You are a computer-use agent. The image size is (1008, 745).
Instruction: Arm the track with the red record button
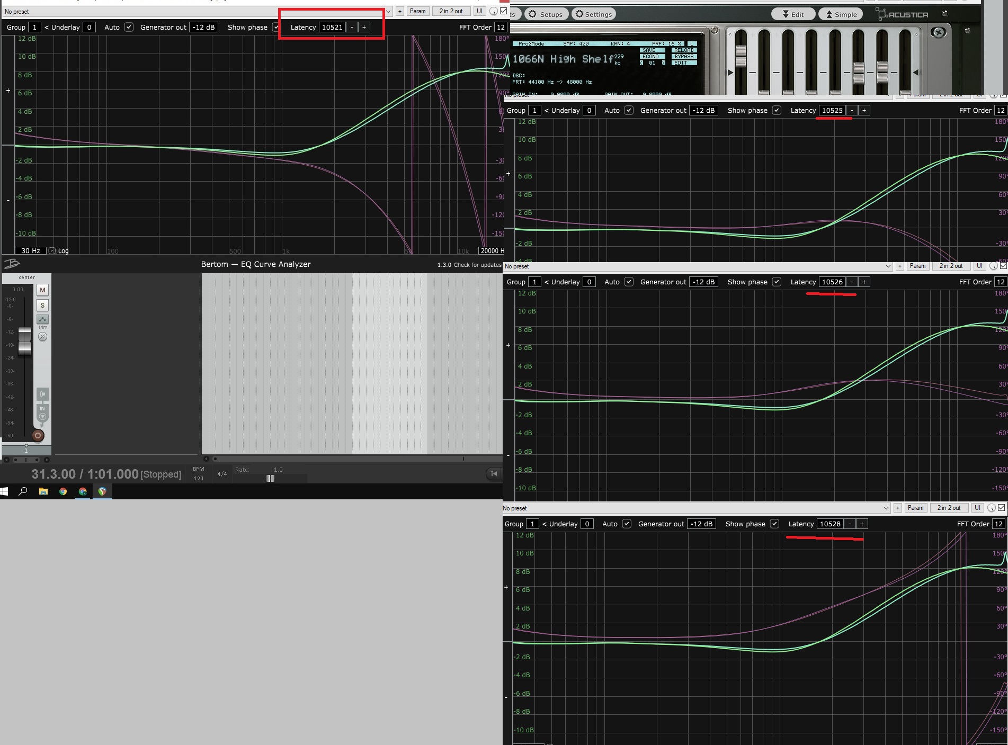click(38, 436)
